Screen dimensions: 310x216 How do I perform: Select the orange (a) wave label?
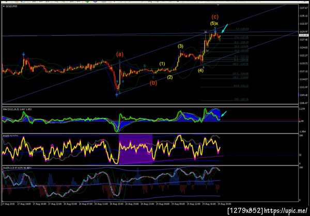pos(120,54)
